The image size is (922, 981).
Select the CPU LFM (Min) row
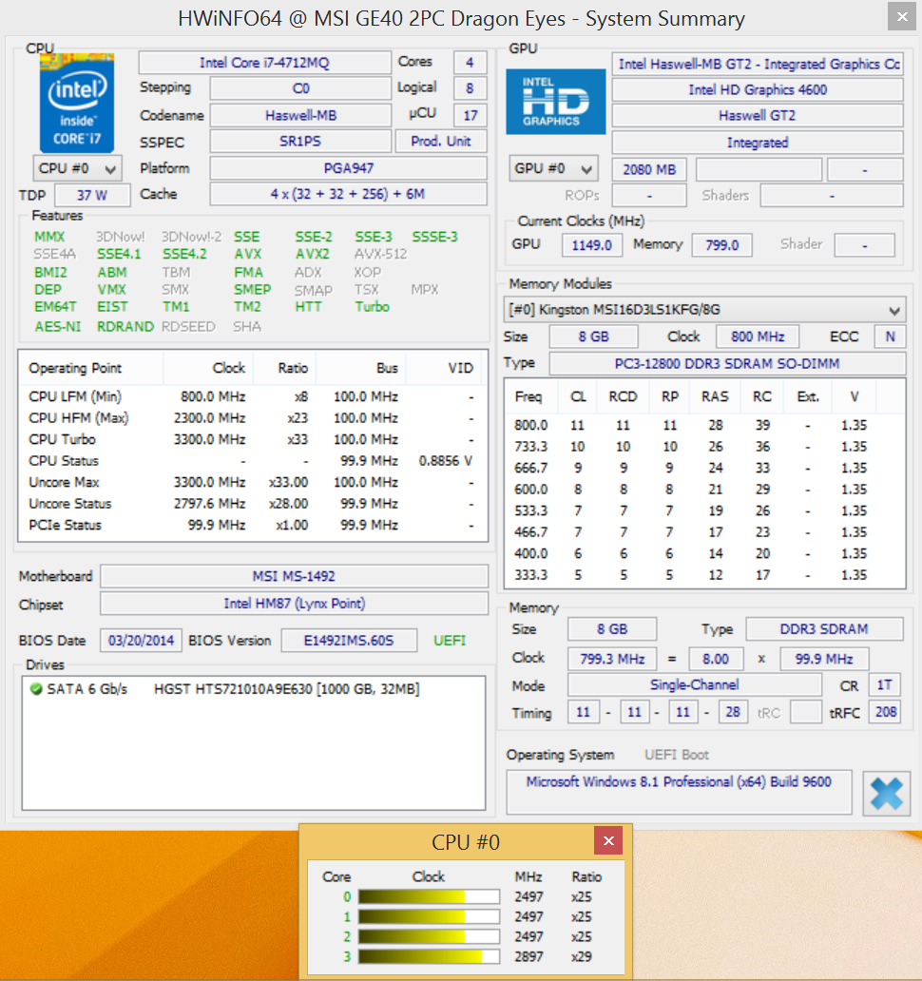coord(253,396)
